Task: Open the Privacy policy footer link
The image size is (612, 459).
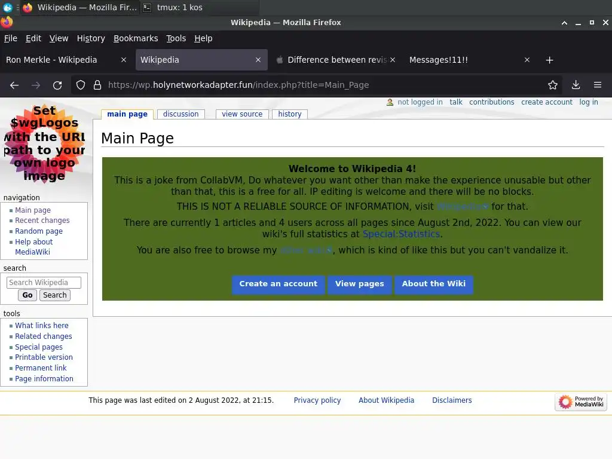Action: (317, 400)
